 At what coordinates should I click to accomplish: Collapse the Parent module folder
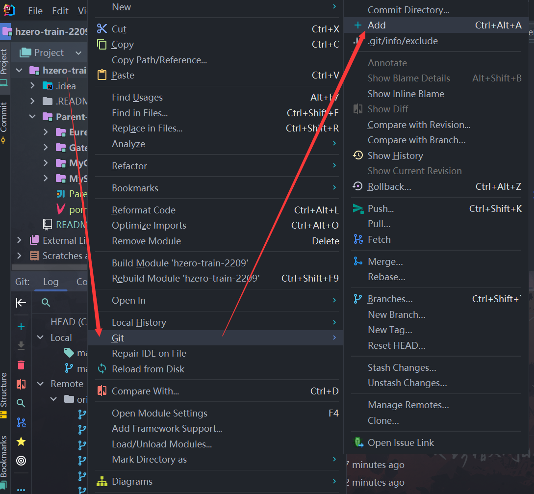click(x=32, y=117)
